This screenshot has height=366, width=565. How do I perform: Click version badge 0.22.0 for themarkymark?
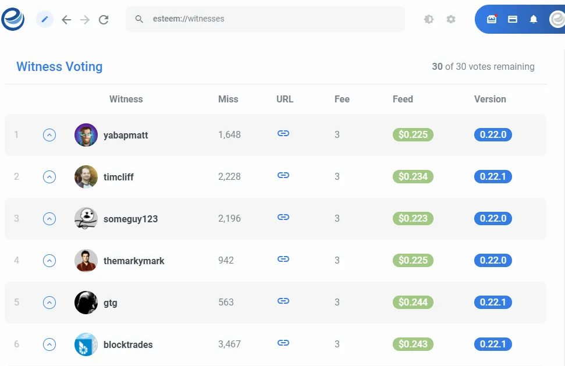[x=493, y=260]
